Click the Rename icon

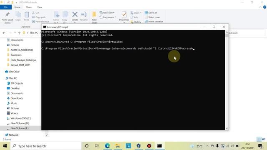83,15
